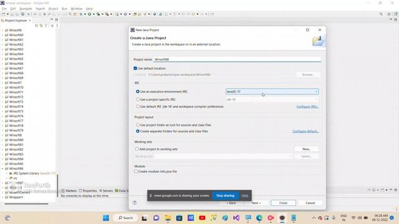Click the Finish button
This screenshot has height=224, width=399.
pos(283,203)
